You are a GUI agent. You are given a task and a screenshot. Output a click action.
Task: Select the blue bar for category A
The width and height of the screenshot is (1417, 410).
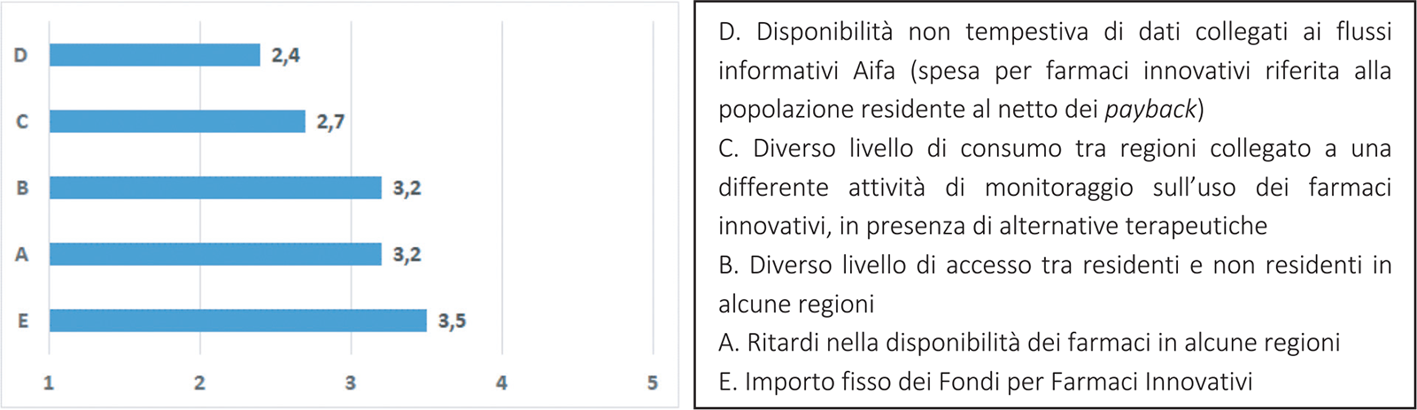[215, 254]
